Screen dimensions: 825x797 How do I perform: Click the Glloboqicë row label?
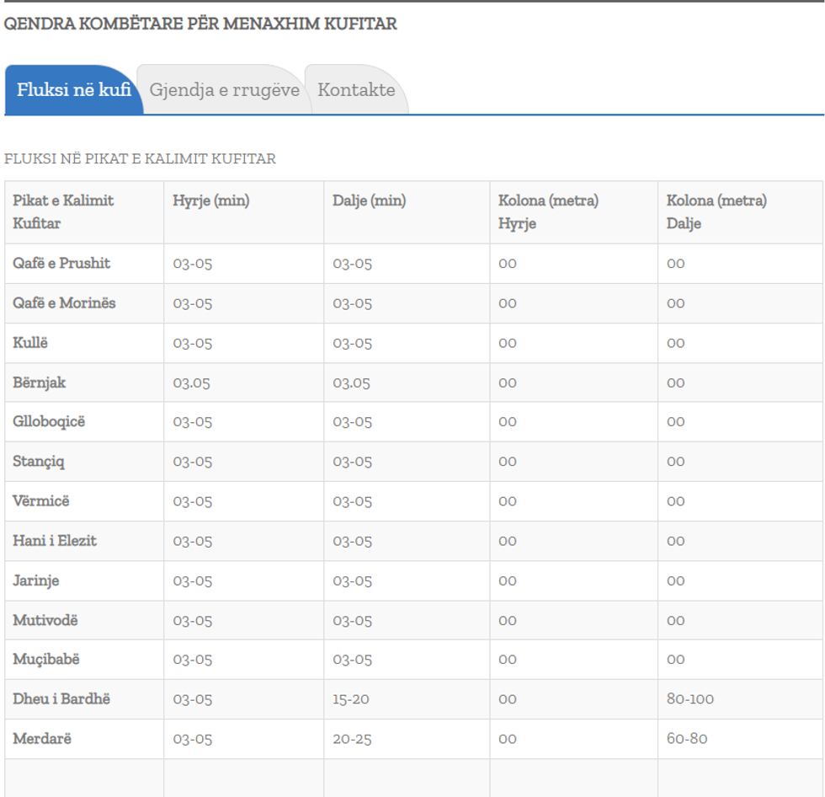point(49,422)
